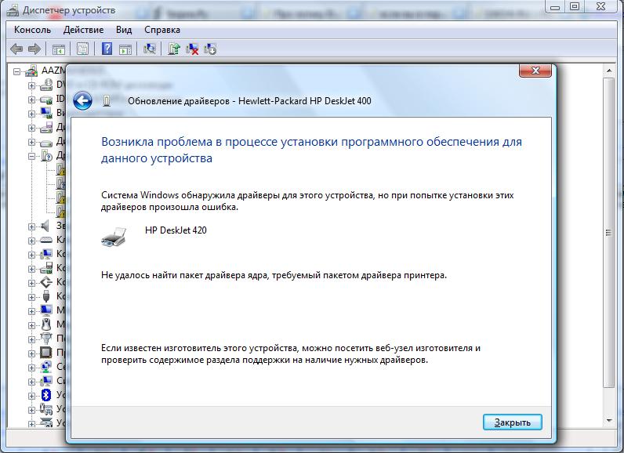The width and height of the screenshot is (624, 453).
Task: Click the Закрыть button
Action: coord(512,422)
